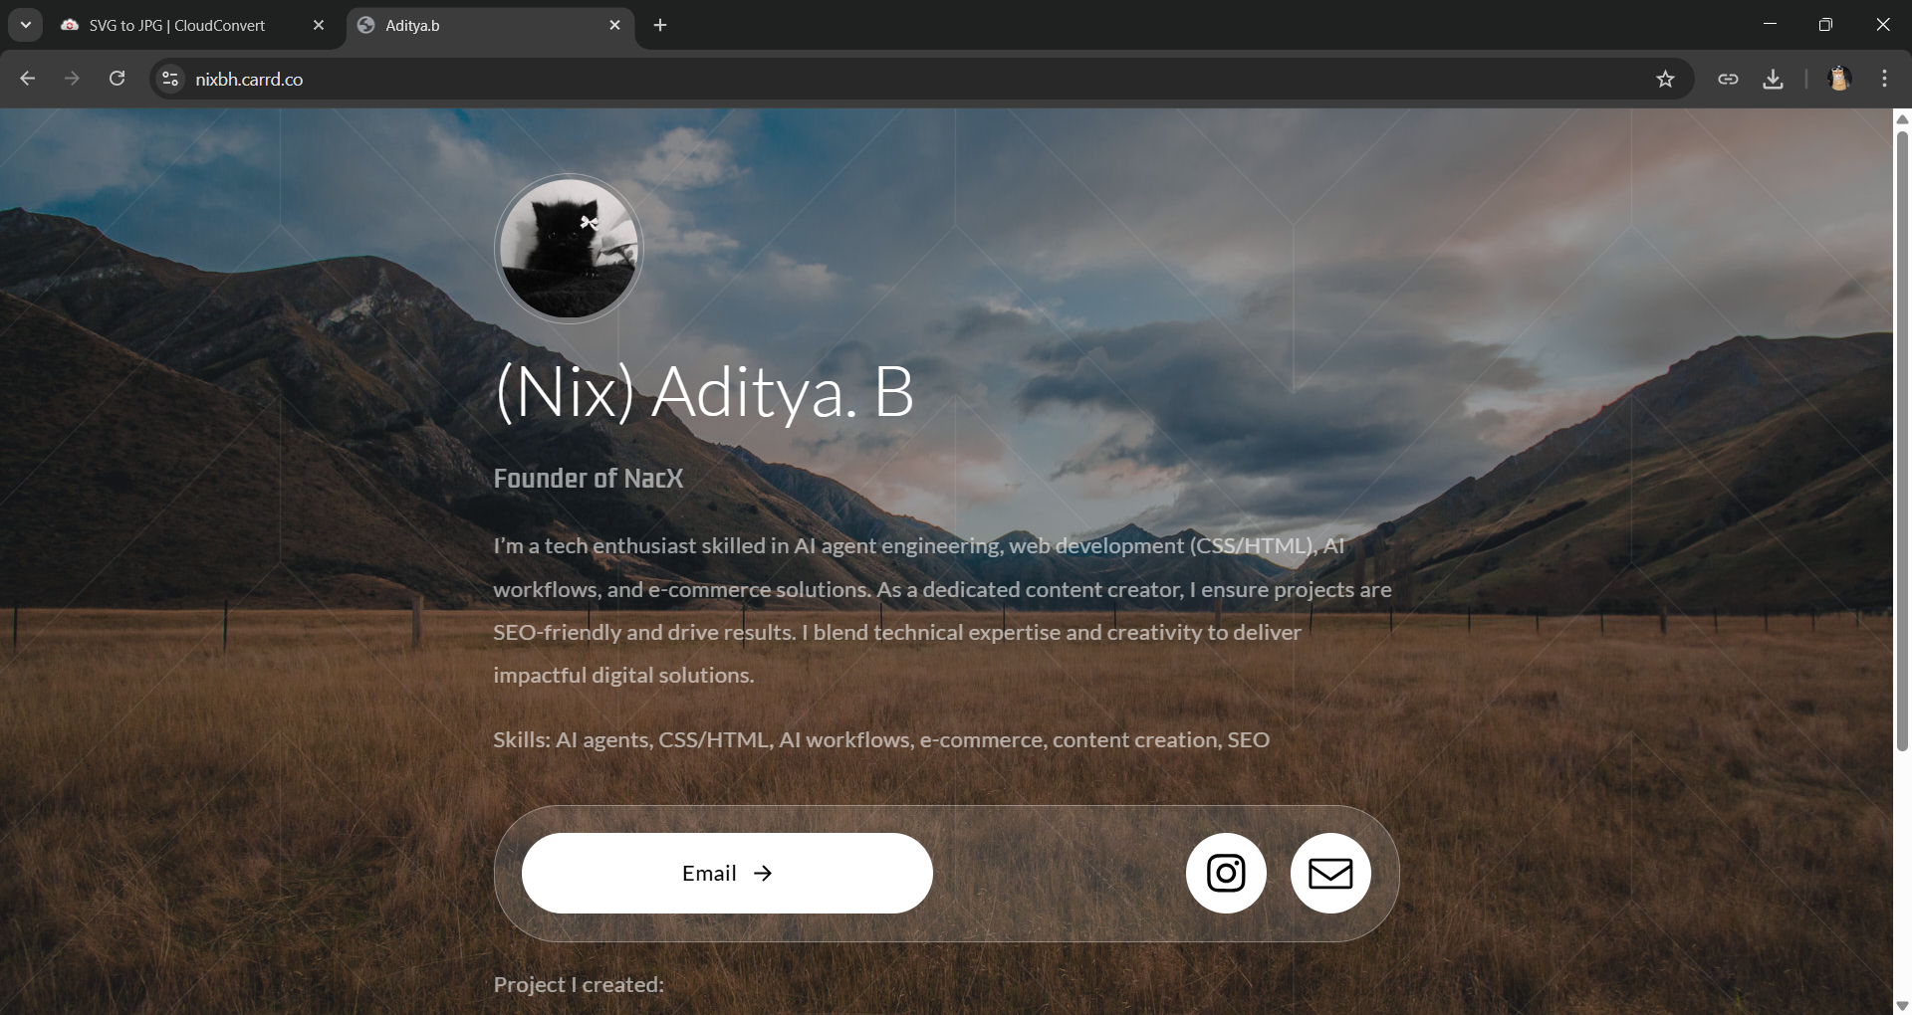Click the circular kitten profile photo
1912x1015 pixels.
tap(569, 248)
